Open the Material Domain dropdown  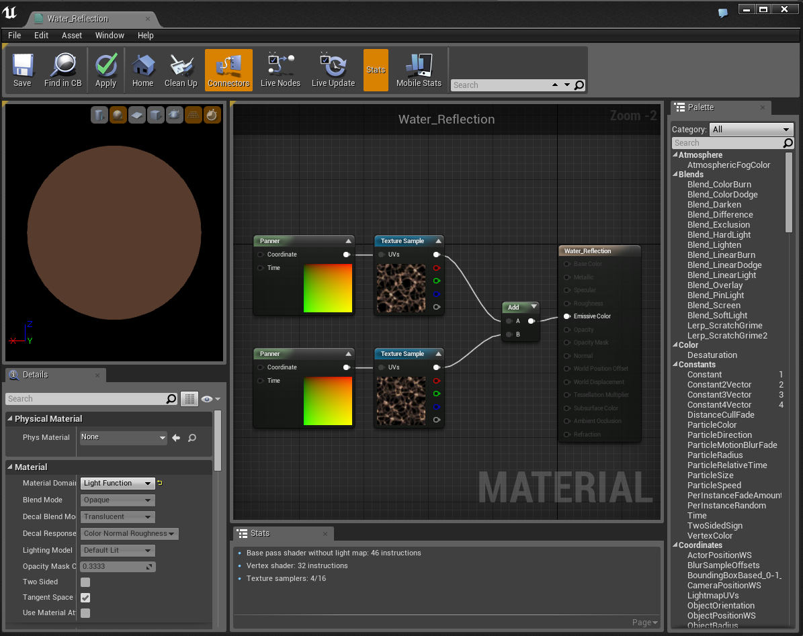point(118,483)
